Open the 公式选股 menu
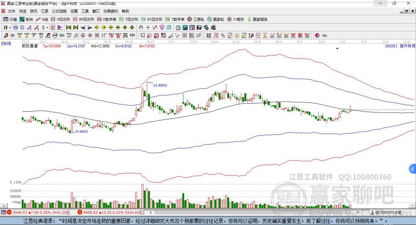 tap(59, 11)
